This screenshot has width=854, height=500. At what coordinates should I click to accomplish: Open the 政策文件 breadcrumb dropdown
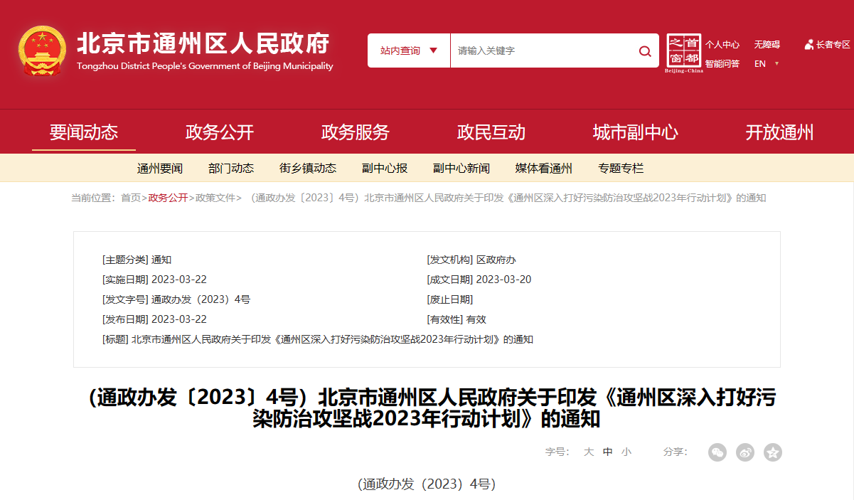tap(215, 198)
